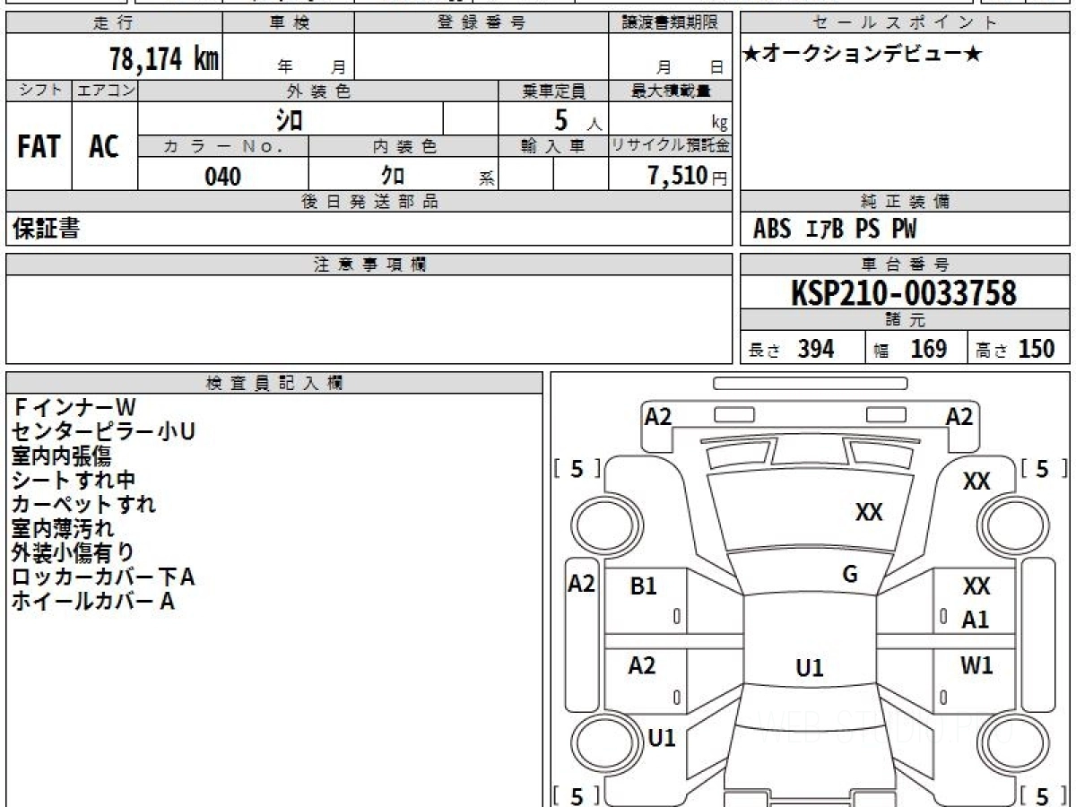Select the 最大積載量 header

tap(670, 91)
